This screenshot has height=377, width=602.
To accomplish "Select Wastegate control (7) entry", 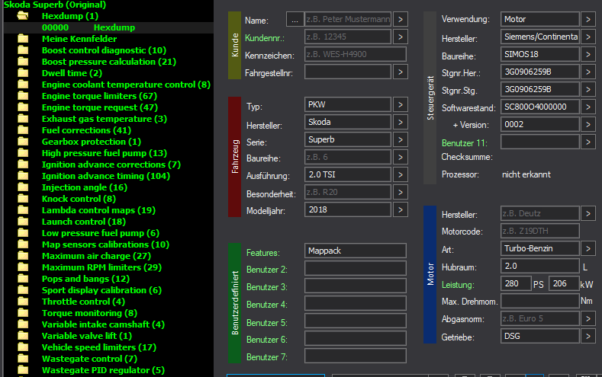I will [89, 359].
